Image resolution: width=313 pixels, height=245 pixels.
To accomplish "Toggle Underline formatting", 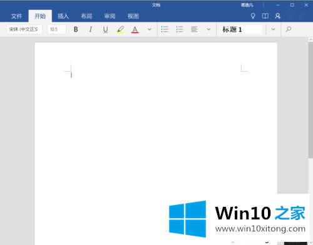I will click(106, 29).
